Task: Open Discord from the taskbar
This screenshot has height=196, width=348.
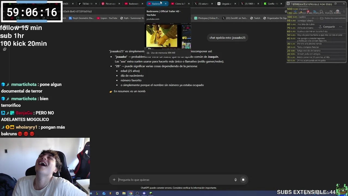Action: tap(144, 193)
